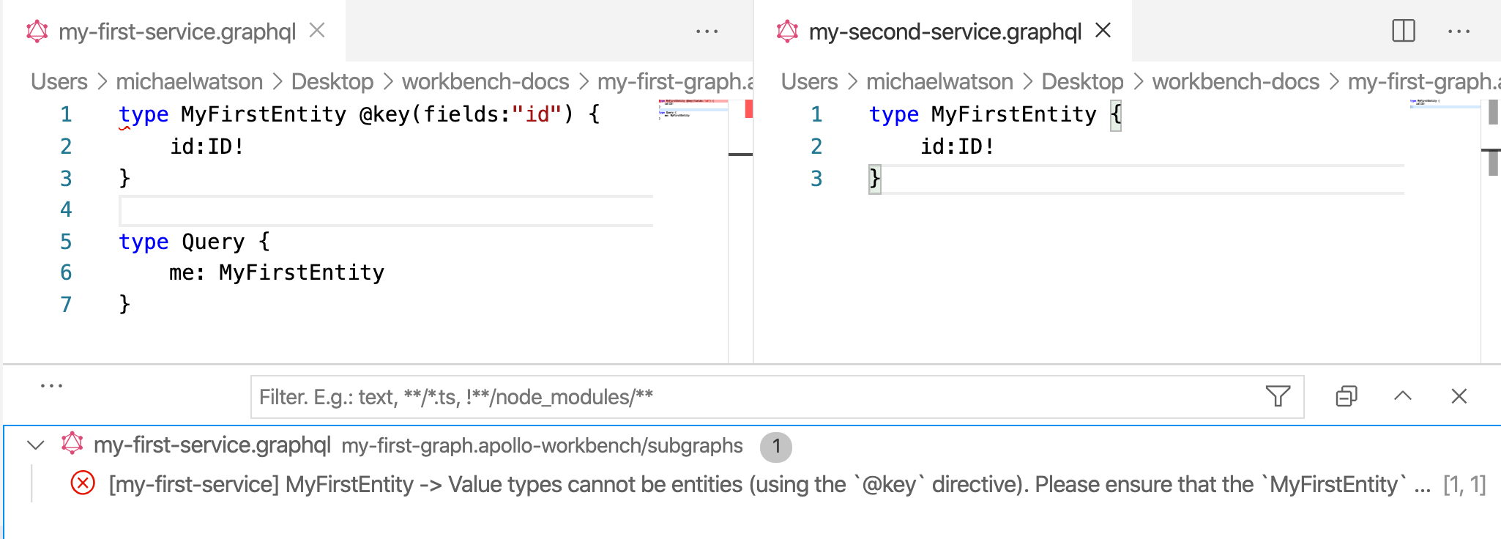Click GraphQL file icon in problems list
1501x539 pixels.
(x=72, y=444)
